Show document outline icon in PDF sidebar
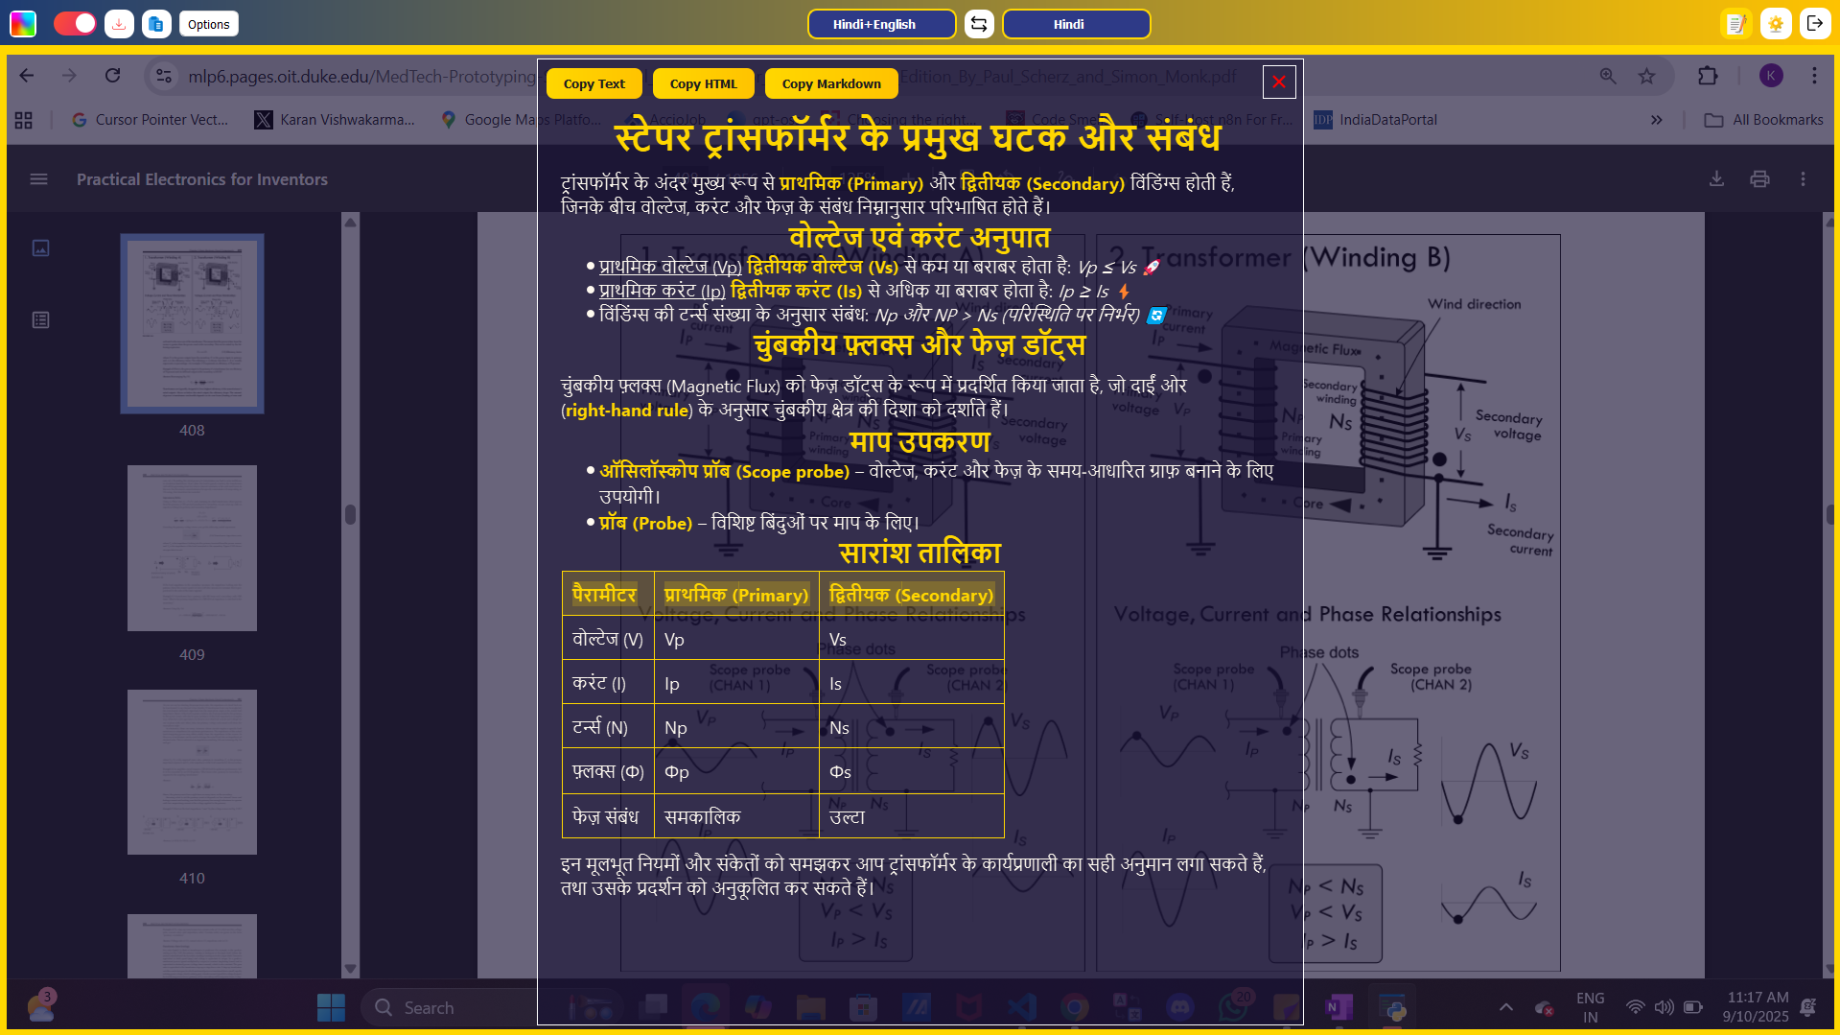Viewport: 1840px width, 1035px height. click(40, 319)
